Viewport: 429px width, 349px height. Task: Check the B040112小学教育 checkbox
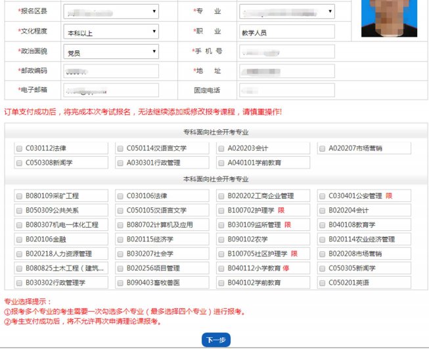221,268
